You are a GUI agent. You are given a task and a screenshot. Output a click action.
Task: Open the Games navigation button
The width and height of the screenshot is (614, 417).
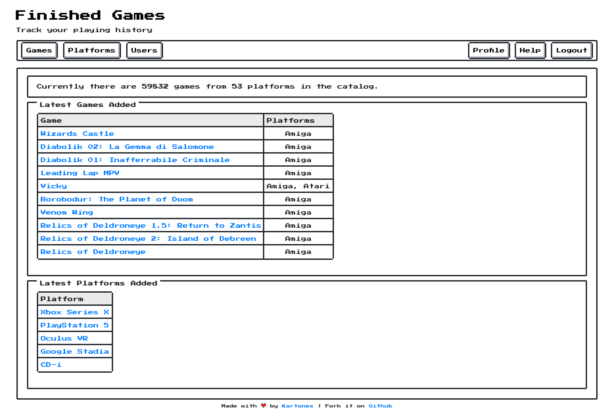coord(39,51)
